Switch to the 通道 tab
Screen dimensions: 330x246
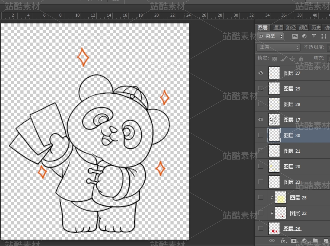pyautogui.click(x=278, y=27)
